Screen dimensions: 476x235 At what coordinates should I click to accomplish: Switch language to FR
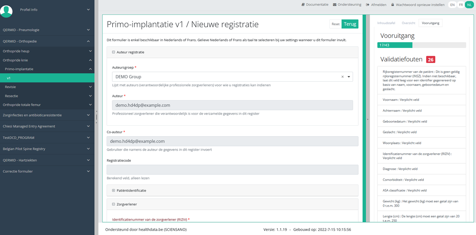tap(461, 5)
